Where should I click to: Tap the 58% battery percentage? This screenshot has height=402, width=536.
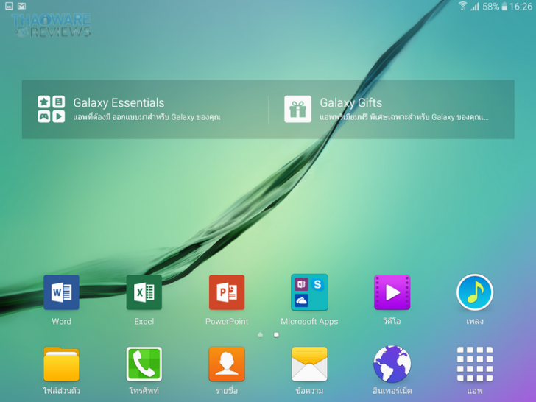coord(491,7)
